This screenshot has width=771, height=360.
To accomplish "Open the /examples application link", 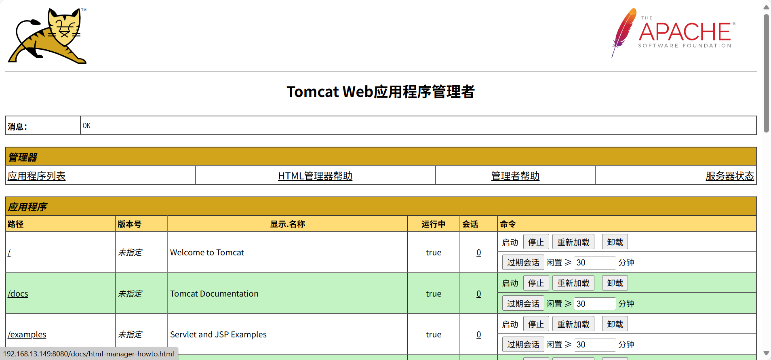I will pyautogui.click(x=27, y=335).
